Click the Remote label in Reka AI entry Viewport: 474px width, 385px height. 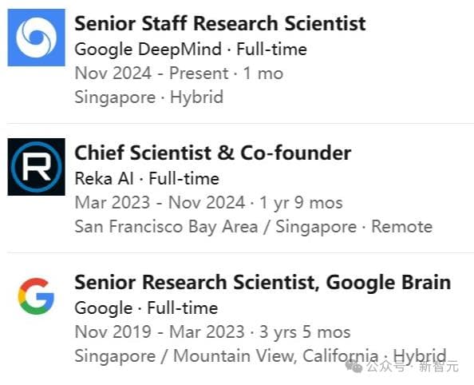[x=401, y=226]
